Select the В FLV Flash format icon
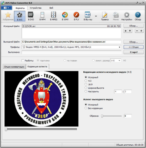Viewport: 146px width, 148px height. (x=76, y=16)
